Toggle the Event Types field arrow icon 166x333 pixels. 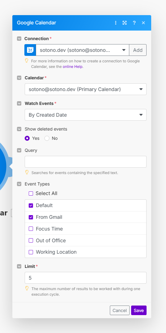(19, 184)
